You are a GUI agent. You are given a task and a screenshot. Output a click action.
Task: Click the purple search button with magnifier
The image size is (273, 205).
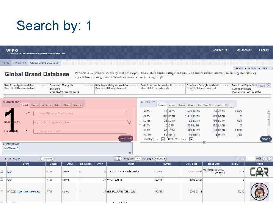click(126, 139)
